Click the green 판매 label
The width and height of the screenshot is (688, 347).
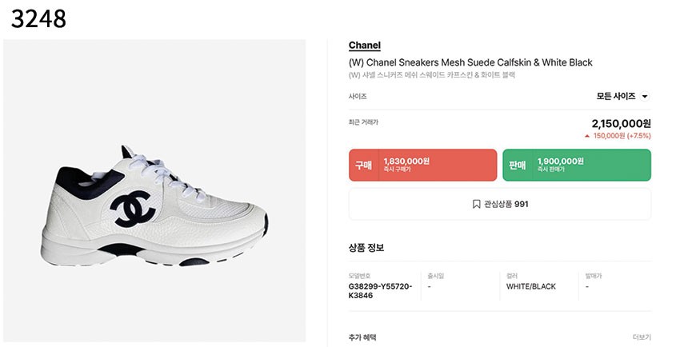click(x=518, y=165)
